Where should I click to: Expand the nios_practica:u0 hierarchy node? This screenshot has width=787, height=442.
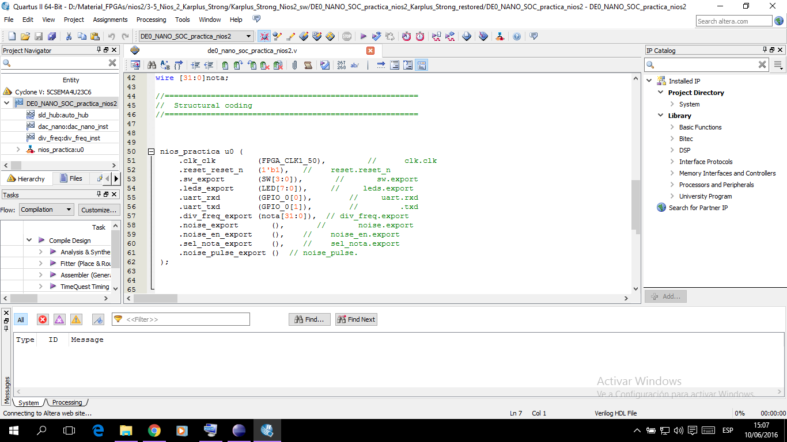click(18, 150)
